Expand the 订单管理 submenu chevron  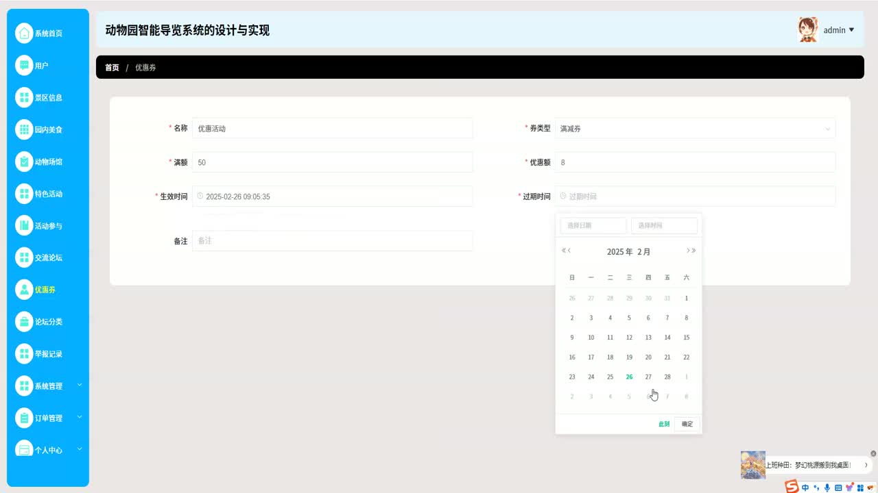coord(80,417)
